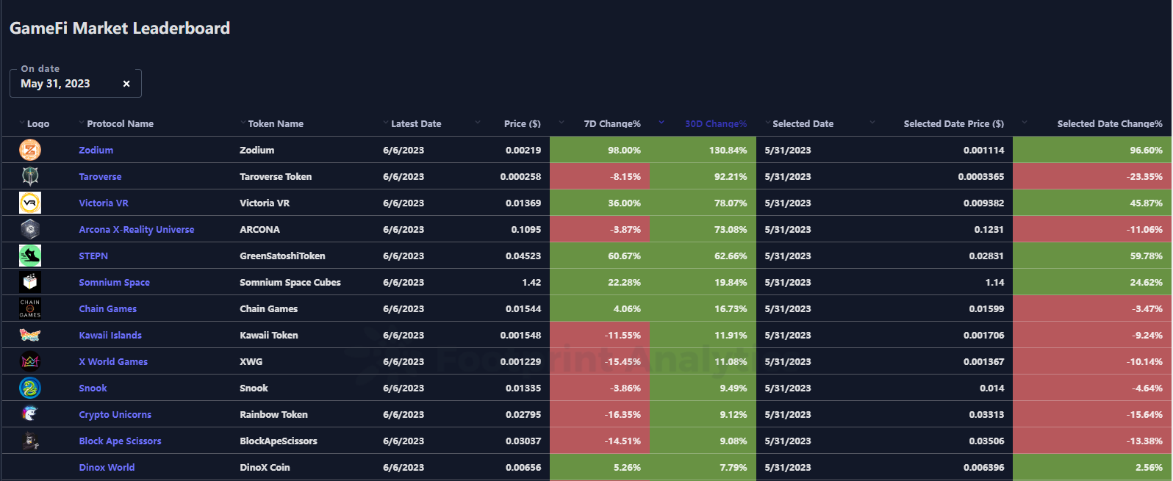Image resolution: width=1173 pixels, height=481 pixels.
Task: Open the Arcona X-Reality Universe link
Action: pyautogui.click(x=137, y=230)
